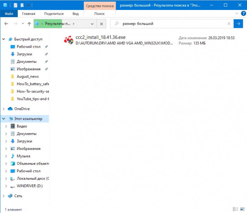The image size is (247, 213).
Task: Open OneDrive in navigation pane
Action: pyautogui.click(x=22, y=109)
